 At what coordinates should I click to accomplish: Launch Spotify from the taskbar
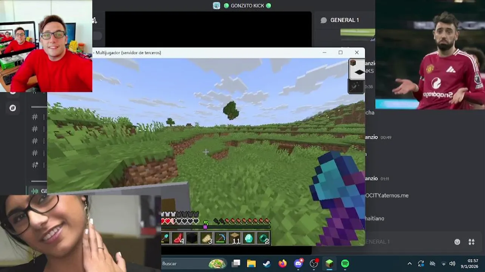click(345, 263)
